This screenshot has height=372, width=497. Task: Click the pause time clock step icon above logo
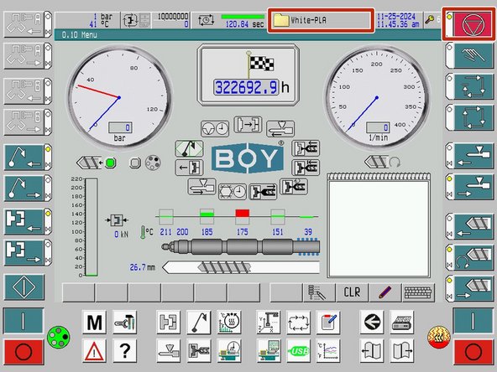215,128
